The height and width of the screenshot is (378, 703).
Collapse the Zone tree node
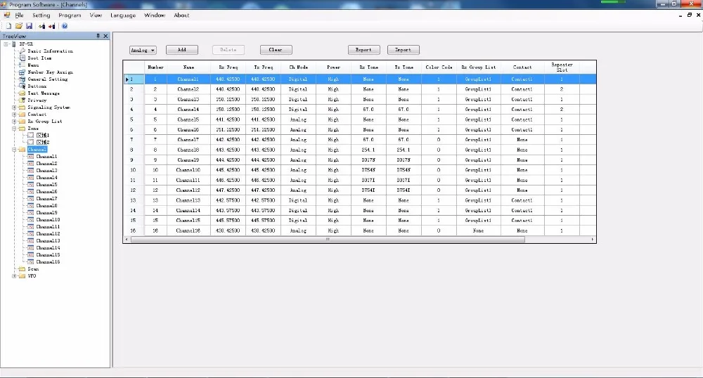pos(14,129)
